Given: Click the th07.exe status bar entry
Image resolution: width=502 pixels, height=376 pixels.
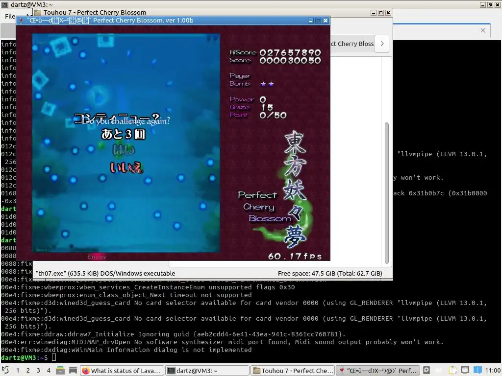Looking at the screenshot, I should click(105, 273).
